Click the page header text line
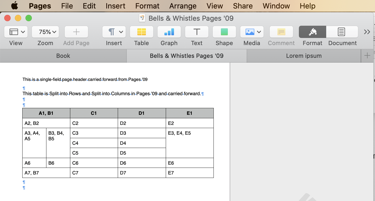This screenshot has width=375, height=201. click(85, 79)
